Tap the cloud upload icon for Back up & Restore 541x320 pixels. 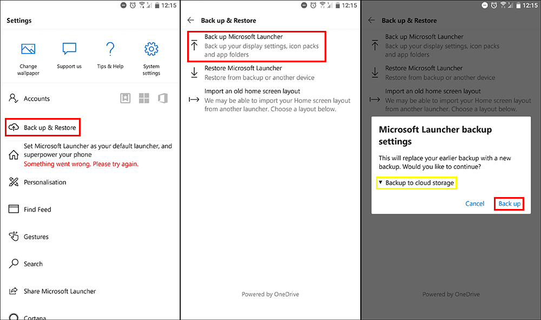pos(14,127)
